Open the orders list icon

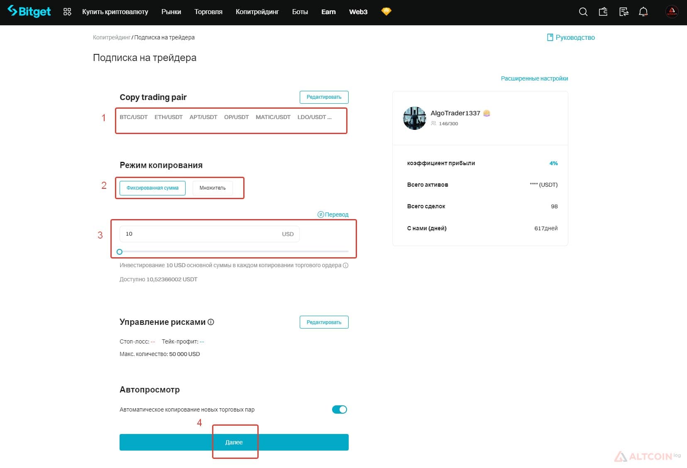623,12
